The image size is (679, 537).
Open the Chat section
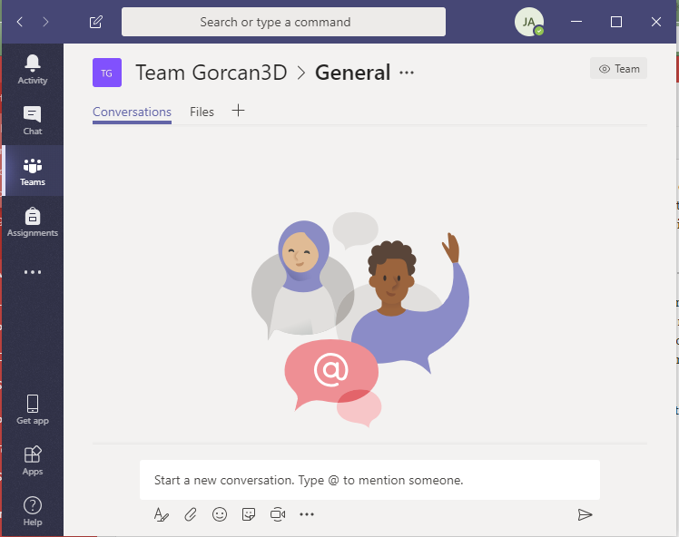tap(33, 121)
